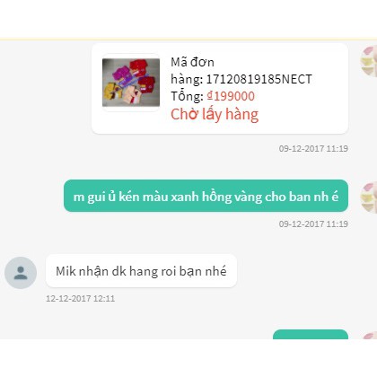Select order code 17120819185NECT
The image size is (377, 377).
(259, 79)
